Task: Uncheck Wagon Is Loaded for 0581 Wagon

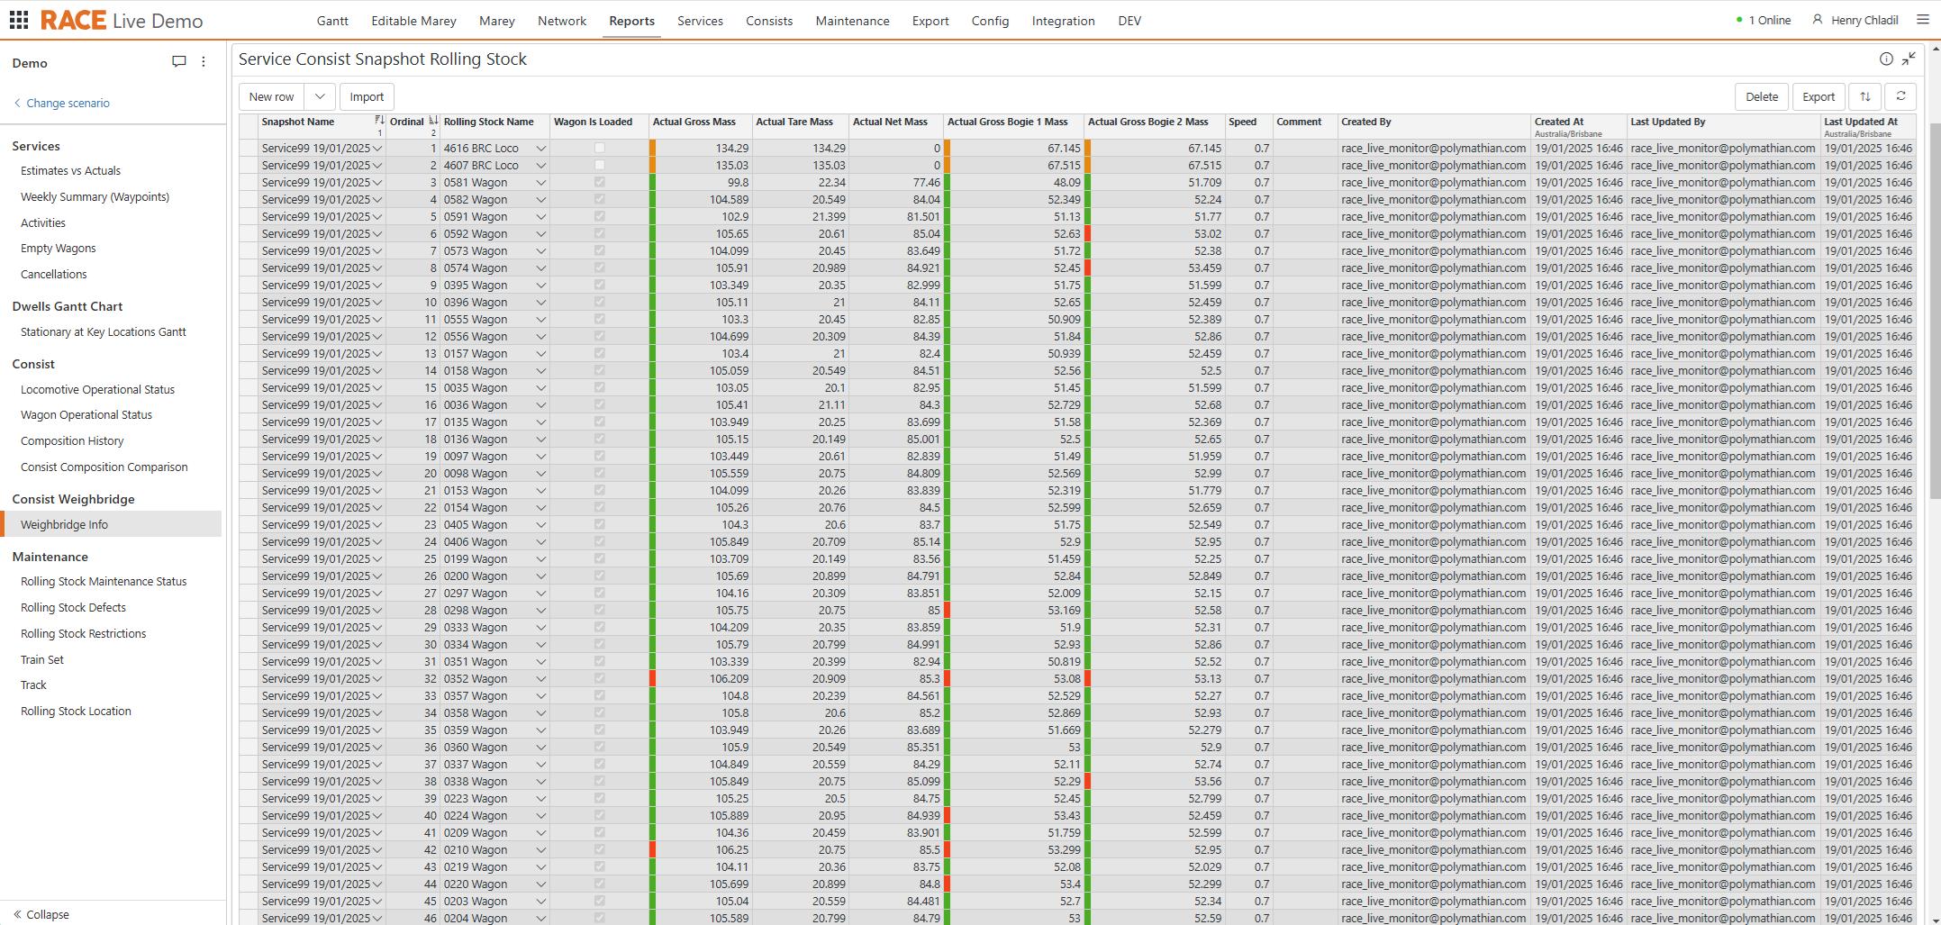Action: click(x=600, y=183)
